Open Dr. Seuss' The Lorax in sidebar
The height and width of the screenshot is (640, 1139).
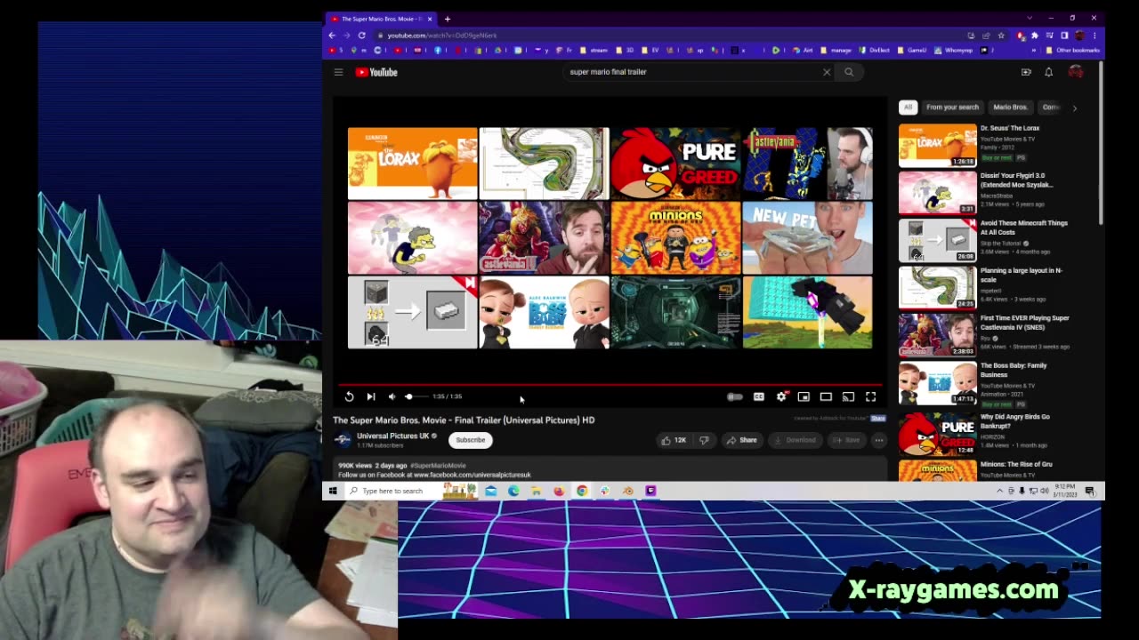pos(937,145)
